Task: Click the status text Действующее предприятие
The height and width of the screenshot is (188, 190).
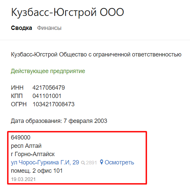Action: pyautogui.click(x=48, y=71)
